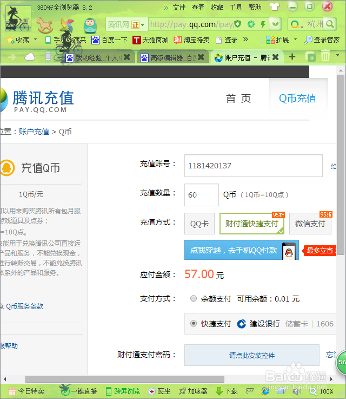Image resolution: width=346 pixels, height=399 pixels.
Task: Click the 充值数量 input field
Action: 202,195
